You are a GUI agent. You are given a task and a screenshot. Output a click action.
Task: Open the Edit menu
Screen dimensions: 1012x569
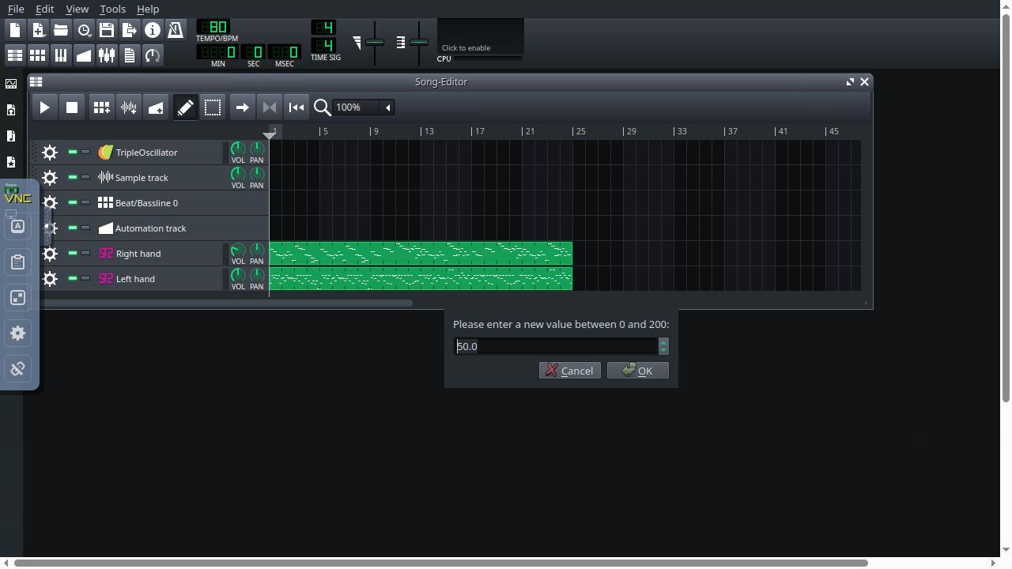[x=45, y=9]
